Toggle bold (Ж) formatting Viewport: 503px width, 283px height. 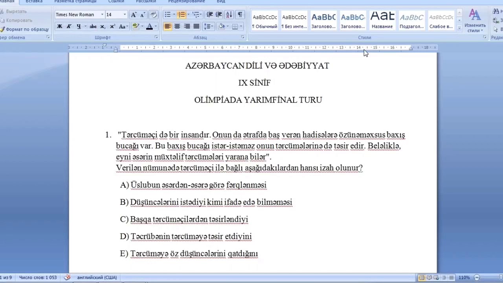click(60, 26)
